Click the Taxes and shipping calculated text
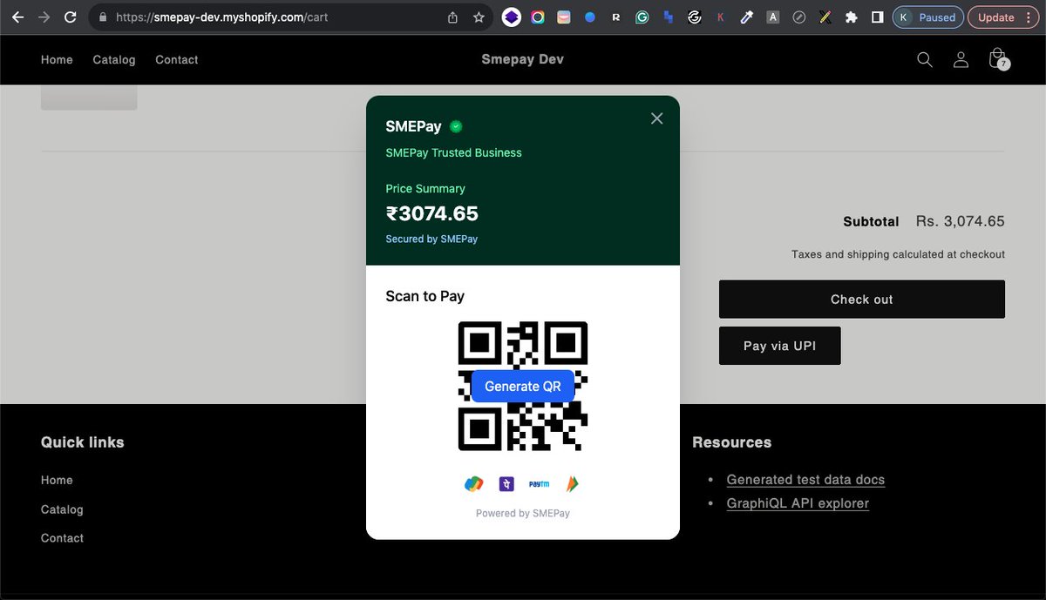 [x=899, y=254]
